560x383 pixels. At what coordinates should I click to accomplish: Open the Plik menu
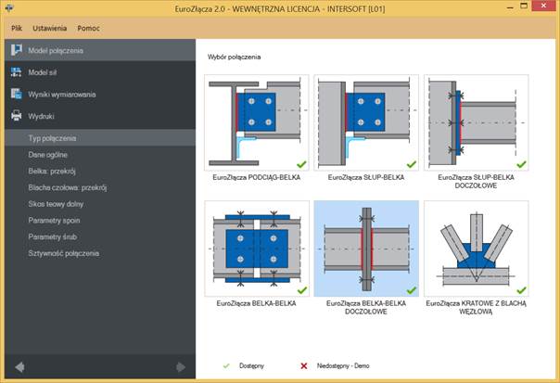coord(17,28)
